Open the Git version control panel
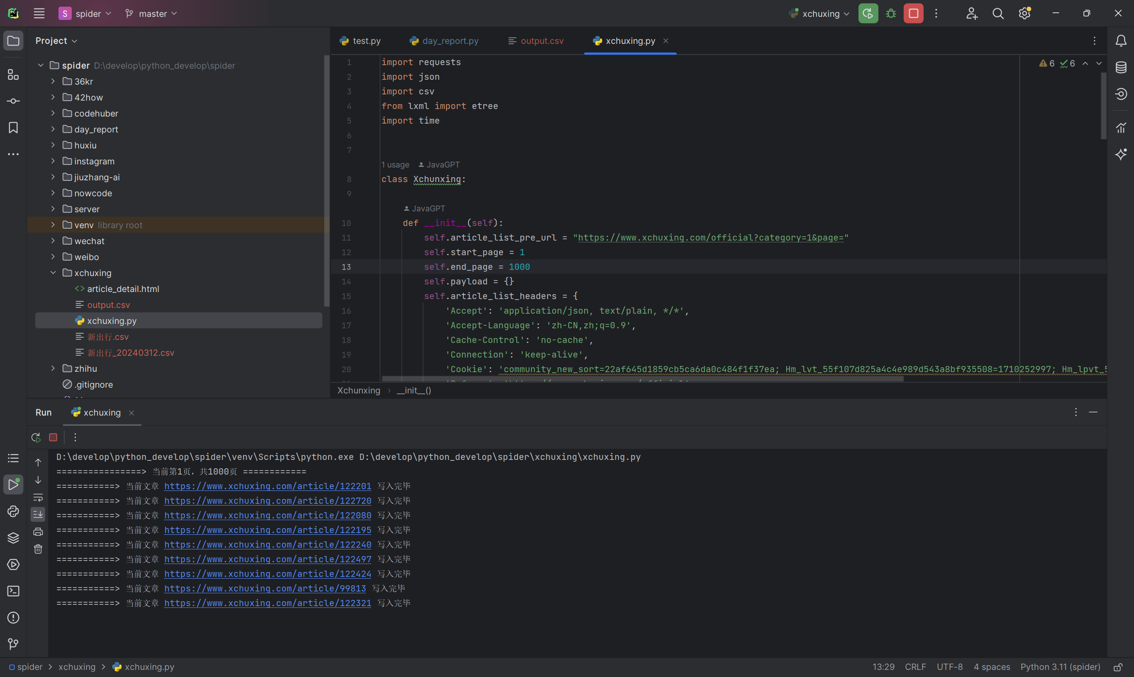The image size is (1134, 677). [x=13, y=644]
